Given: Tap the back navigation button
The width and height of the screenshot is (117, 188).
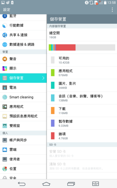Looking at the screenshot, I should tap(22, 184).
